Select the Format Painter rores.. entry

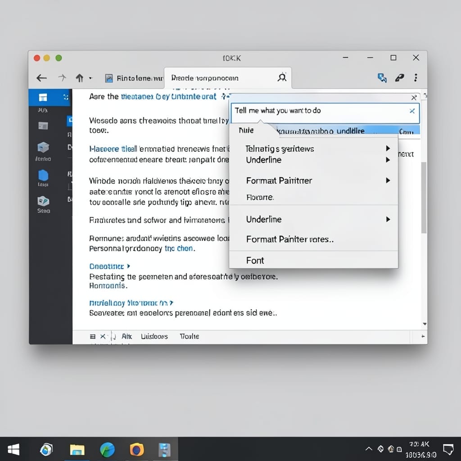289,240
